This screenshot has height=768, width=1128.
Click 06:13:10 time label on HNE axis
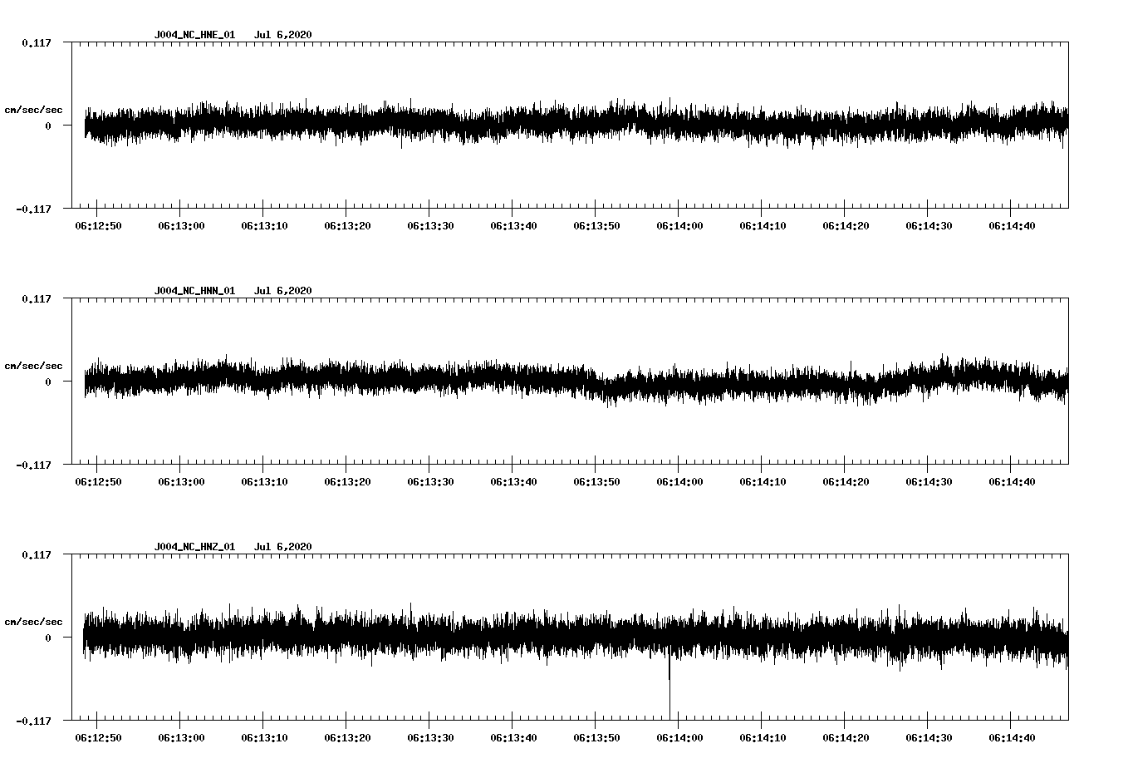click(265, 226)
